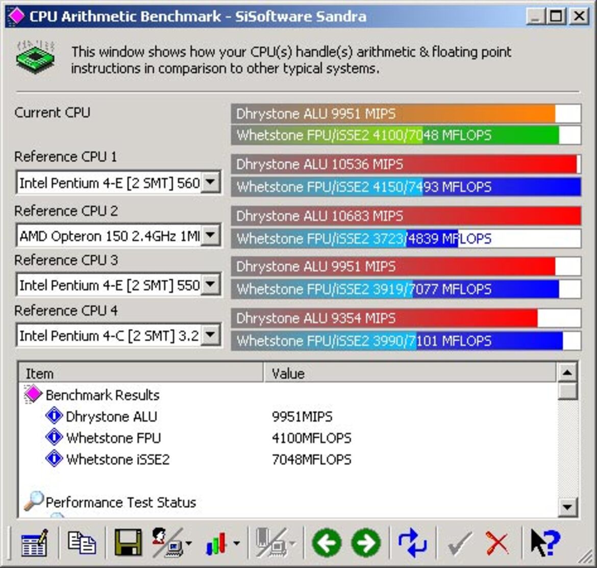Click the user/computer connection icon
Screen dimensions: 597x568
(167, 542)
